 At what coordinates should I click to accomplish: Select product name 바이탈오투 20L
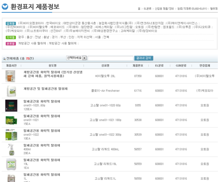(105, 76)
